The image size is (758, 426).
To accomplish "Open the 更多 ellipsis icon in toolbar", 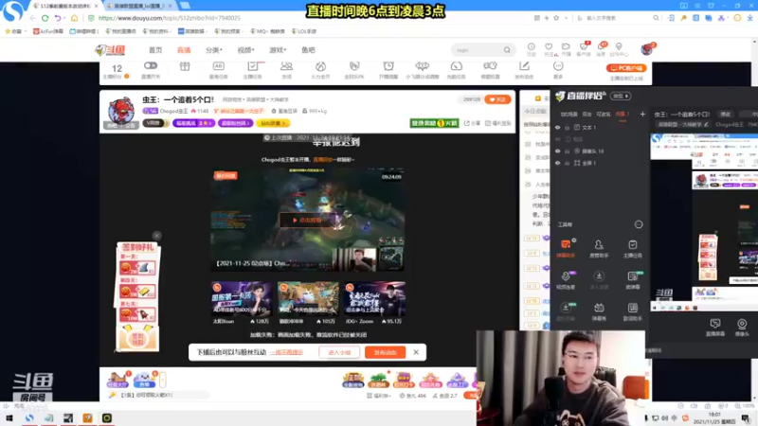I will 558,66.
